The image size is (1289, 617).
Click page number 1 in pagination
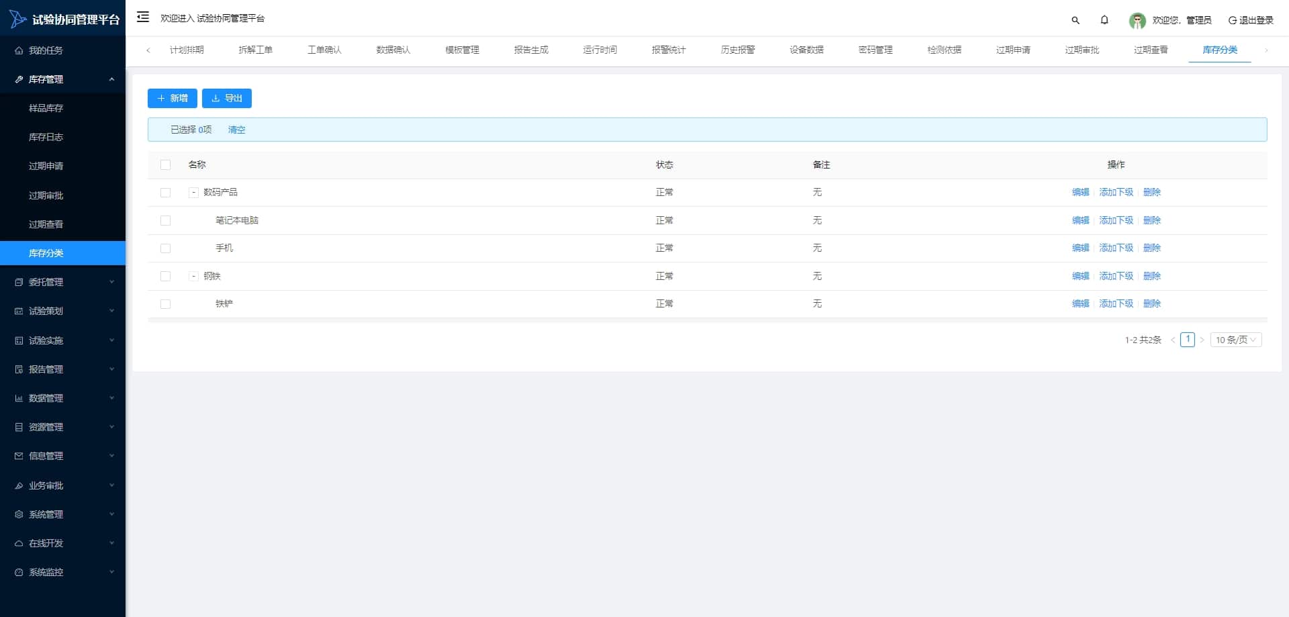[1188, 339]
